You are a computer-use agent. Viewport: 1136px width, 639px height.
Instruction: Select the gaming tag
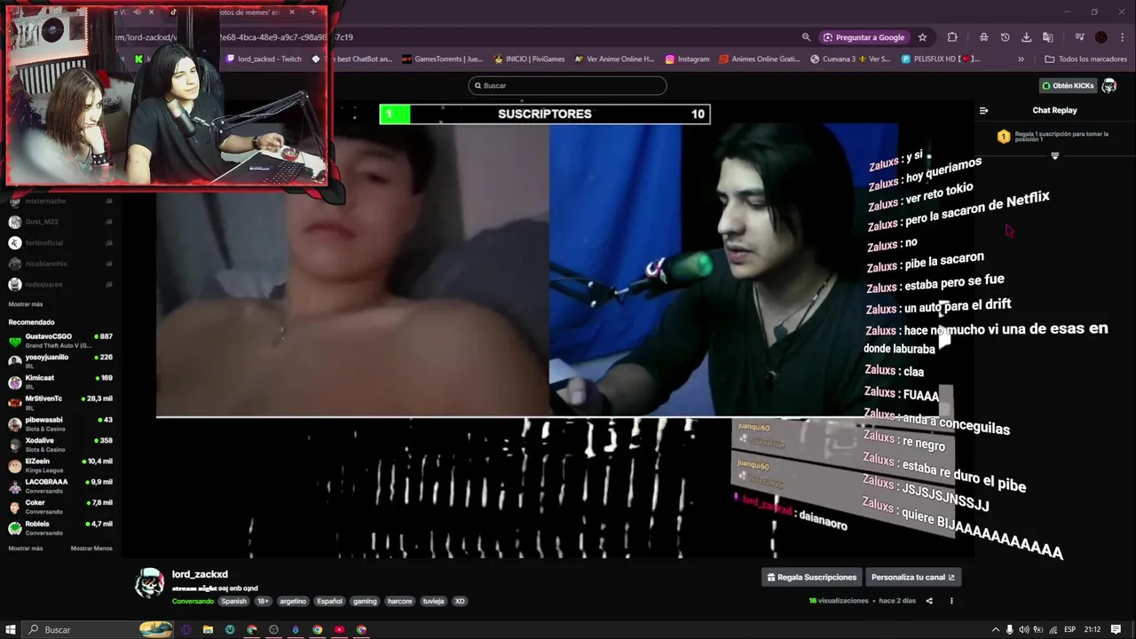(365, 601)
